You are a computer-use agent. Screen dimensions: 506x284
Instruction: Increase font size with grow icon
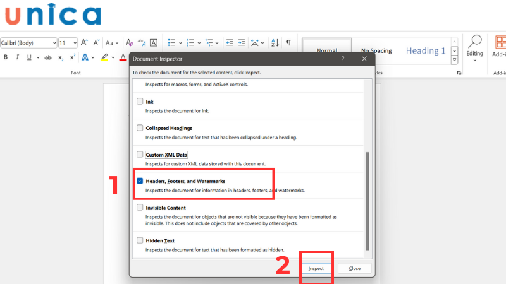[x=84, y=42]
